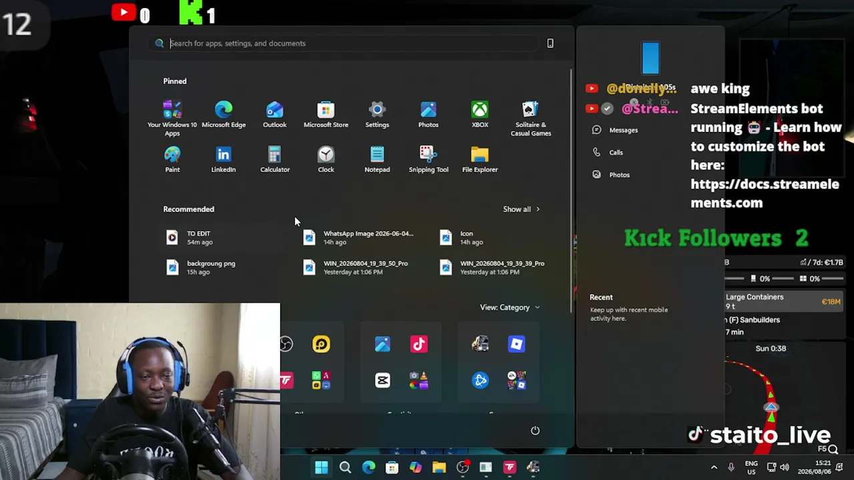
Task: Open the TikTok app in category view
Action: (418, 344)
